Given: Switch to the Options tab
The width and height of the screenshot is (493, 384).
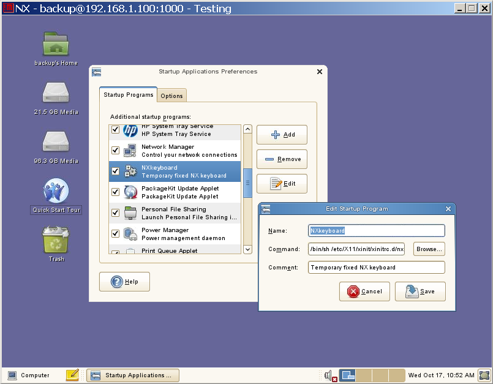Looking at the screenshot, I should click(x=171, y=96).
